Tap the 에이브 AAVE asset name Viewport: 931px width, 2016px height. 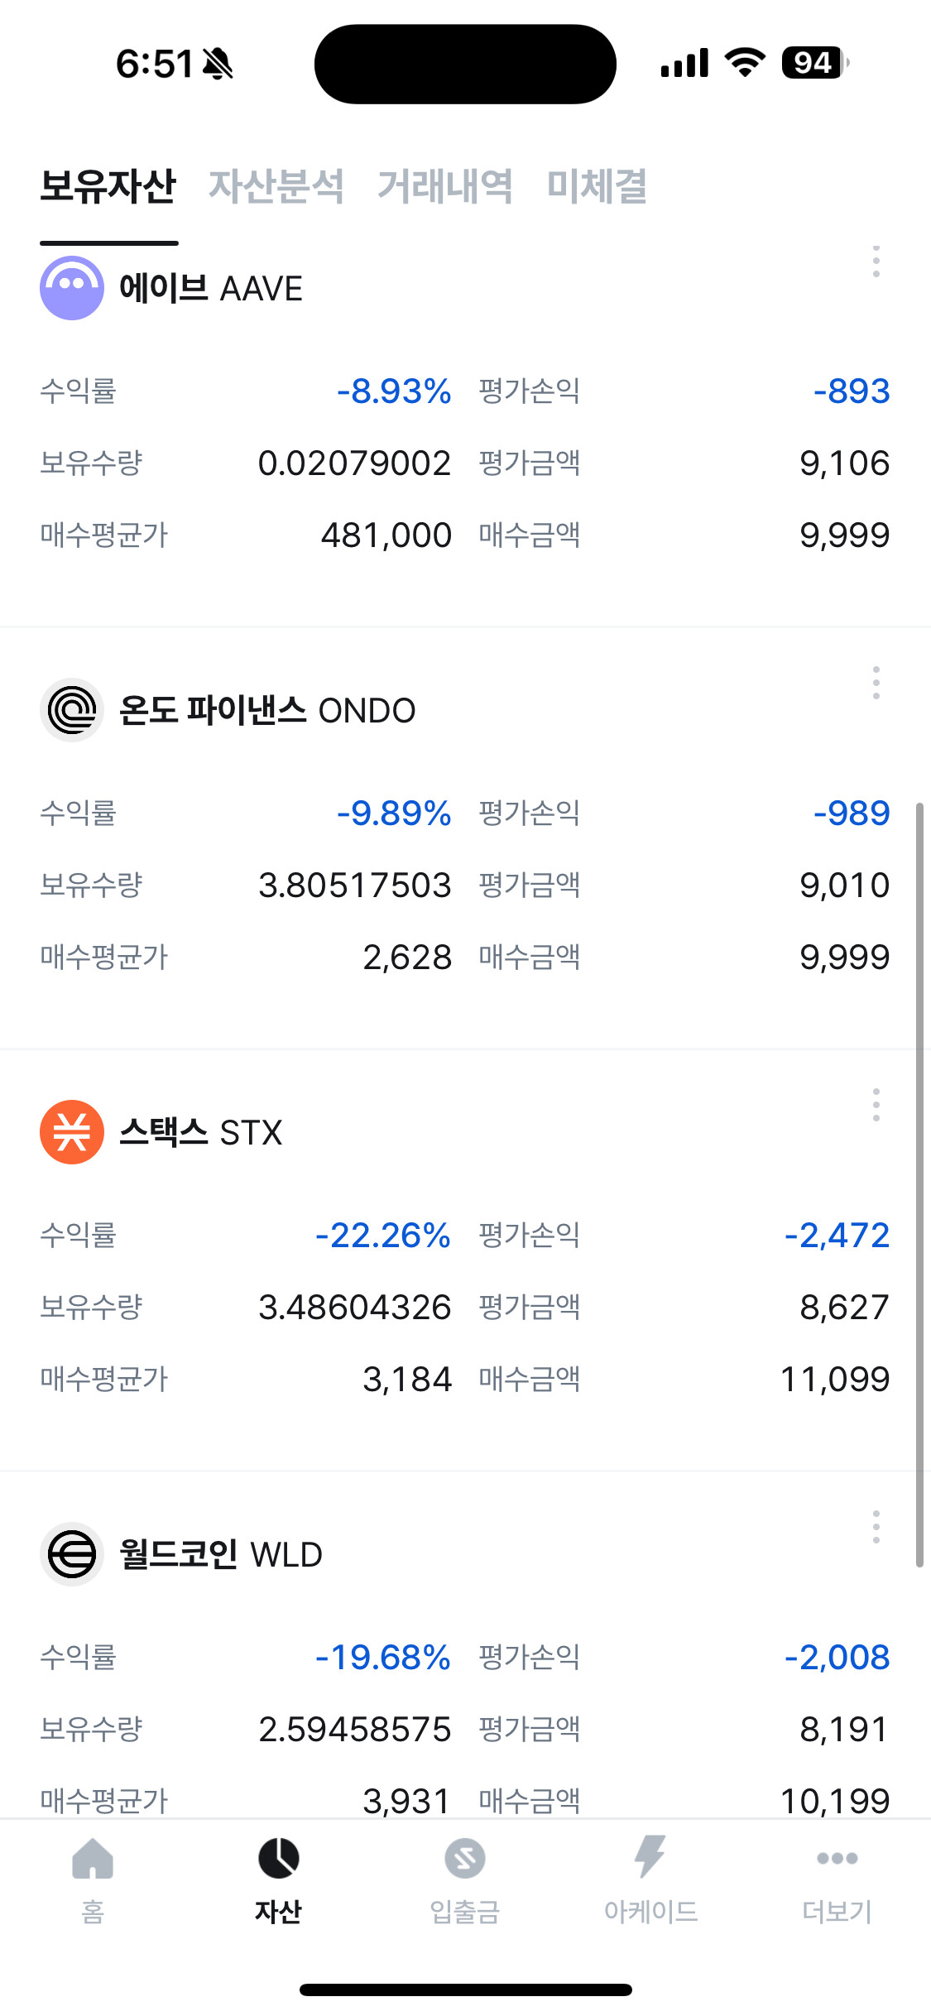click(211, 289)
